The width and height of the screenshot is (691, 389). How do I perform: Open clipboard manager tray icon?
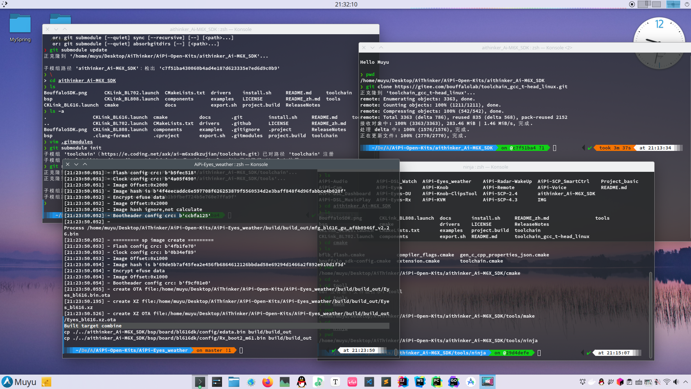point(629,382)
